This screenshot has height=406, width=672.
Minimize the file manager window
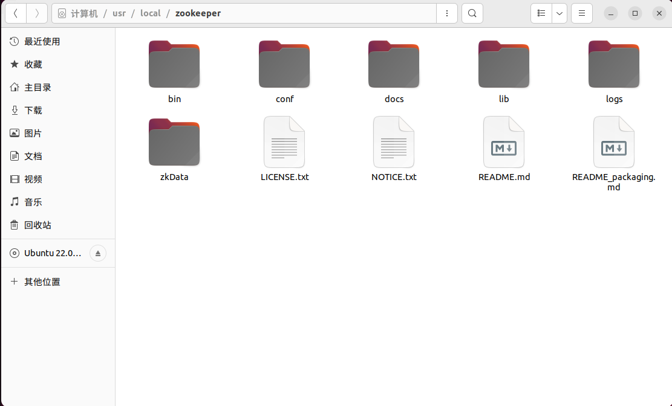[611, 13]
